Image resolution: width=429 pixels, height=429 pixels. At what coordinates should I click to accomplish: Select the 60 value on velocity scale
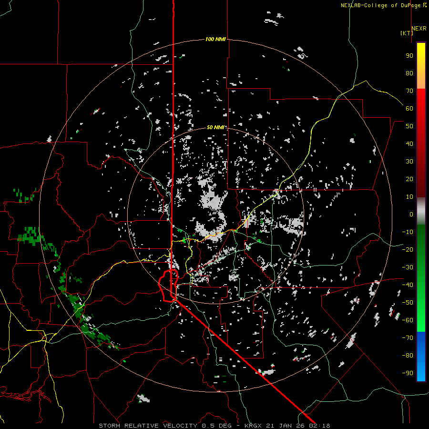pyautogui.click(x=409, y=109)
